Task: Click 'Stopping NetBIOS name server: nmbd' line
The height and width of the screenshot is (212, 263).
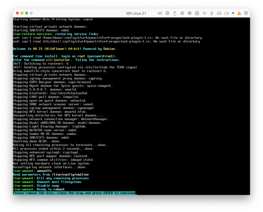Action: click(x=45, y=130)
